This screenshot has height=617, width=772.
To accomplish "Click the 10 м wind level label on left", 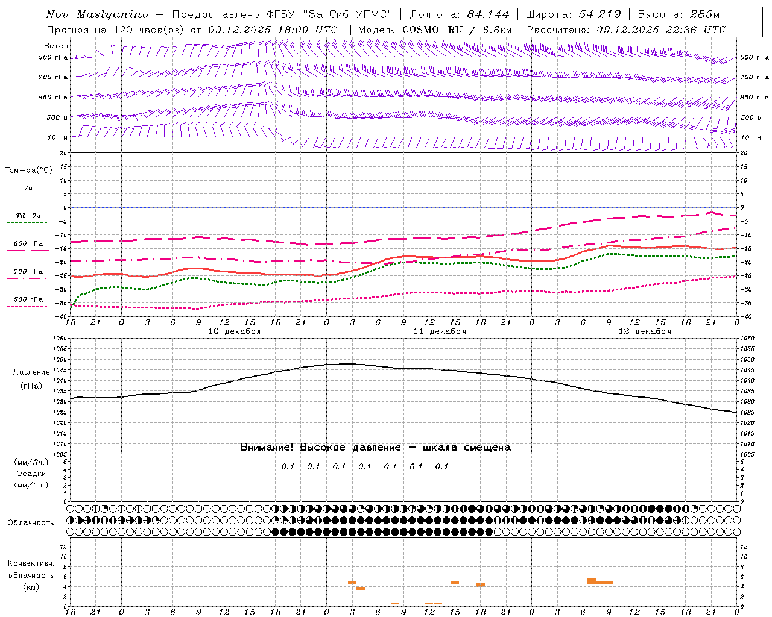I will [x=58, y=138].
